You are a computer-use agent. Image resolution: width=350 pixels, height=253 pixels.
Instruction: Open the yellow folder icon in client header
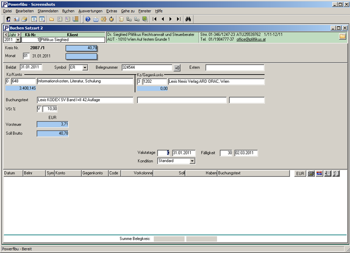point(343,36)
